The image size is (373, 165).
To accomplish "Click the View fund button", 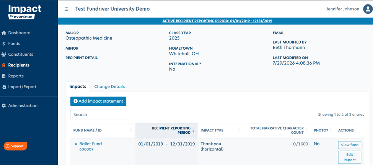I will (349, 145).
